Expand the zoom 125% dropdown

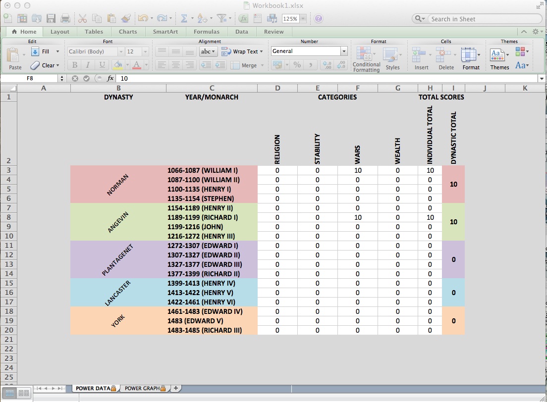click(303, 19)
